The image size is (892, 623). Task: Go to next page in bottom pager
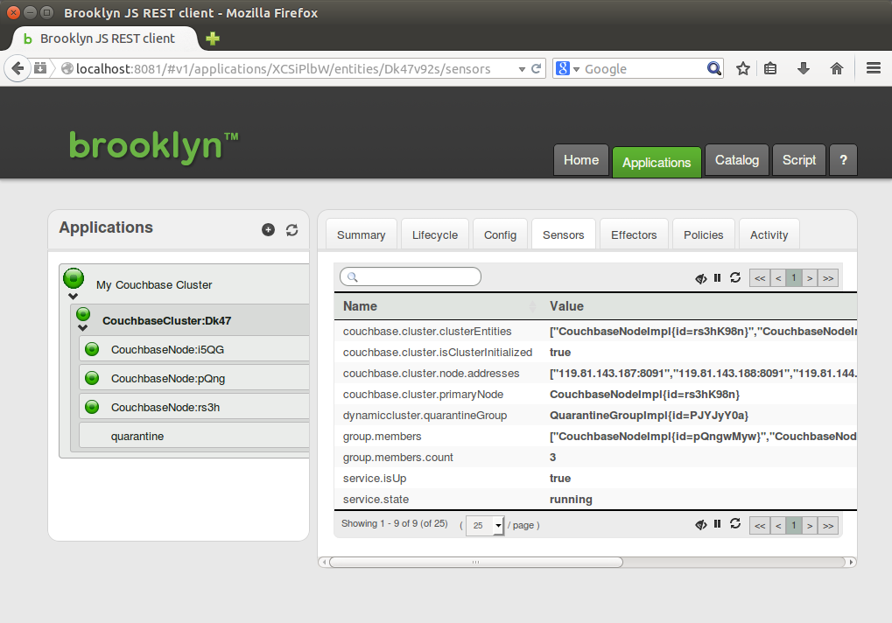(x=810, y=525)
